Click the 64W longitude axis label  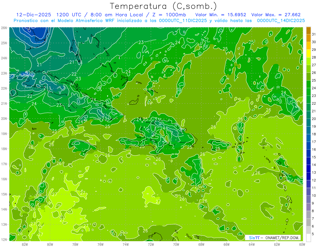tap(252, 244)
